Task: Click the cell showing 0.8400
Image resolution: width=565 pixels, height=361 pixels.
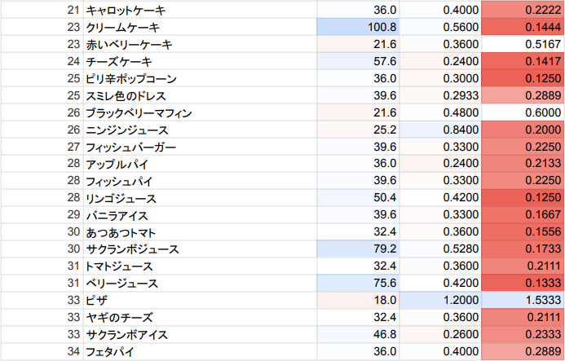Action: [x=441, y=130]
